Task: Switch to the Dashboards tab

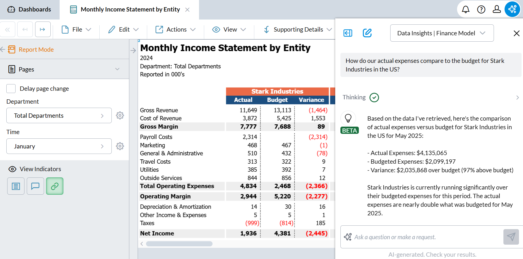Action: 30,9
